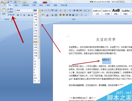Grow the font size
The image size is (132, 101).
(42, 10)
